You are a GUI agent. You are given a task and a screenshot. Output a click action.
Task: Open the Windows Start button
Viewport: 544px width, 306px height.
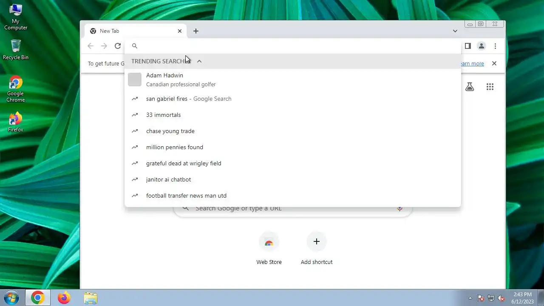[x=11, y=298]
